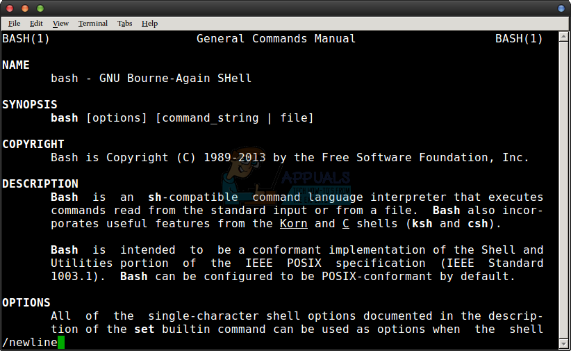Click the General Commands Manual title
The height and width of the screenshot is (351, 571).
[x=276, y=39]
